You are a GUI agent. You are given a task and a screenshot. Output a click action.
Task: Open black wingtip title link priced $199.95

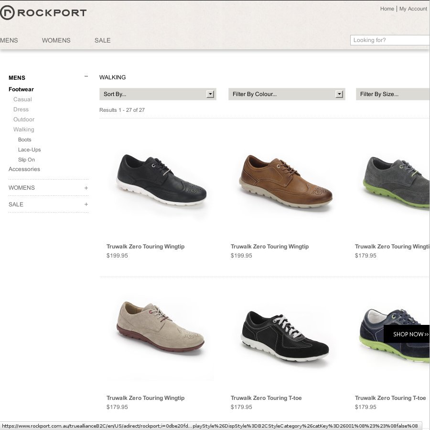145,247
